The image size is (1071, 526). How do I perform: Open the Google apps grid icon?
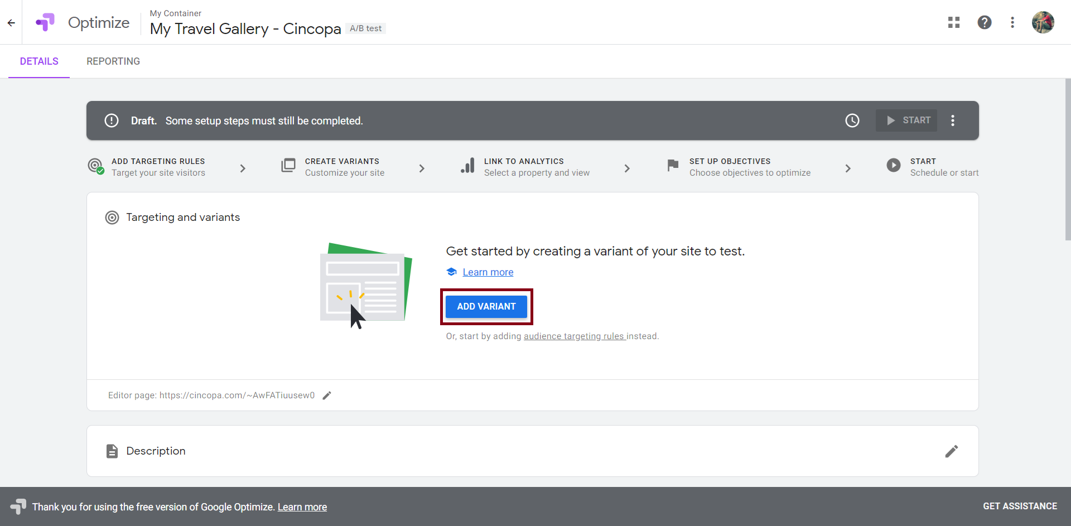[954, 22]
